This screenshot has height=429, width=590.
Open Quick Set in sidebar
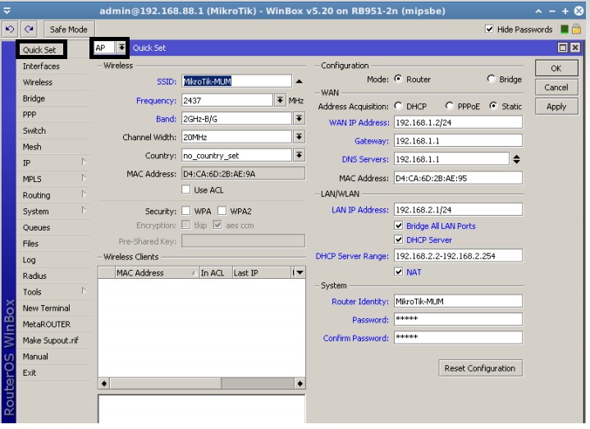pyautogui.click(x=41, y=50)
